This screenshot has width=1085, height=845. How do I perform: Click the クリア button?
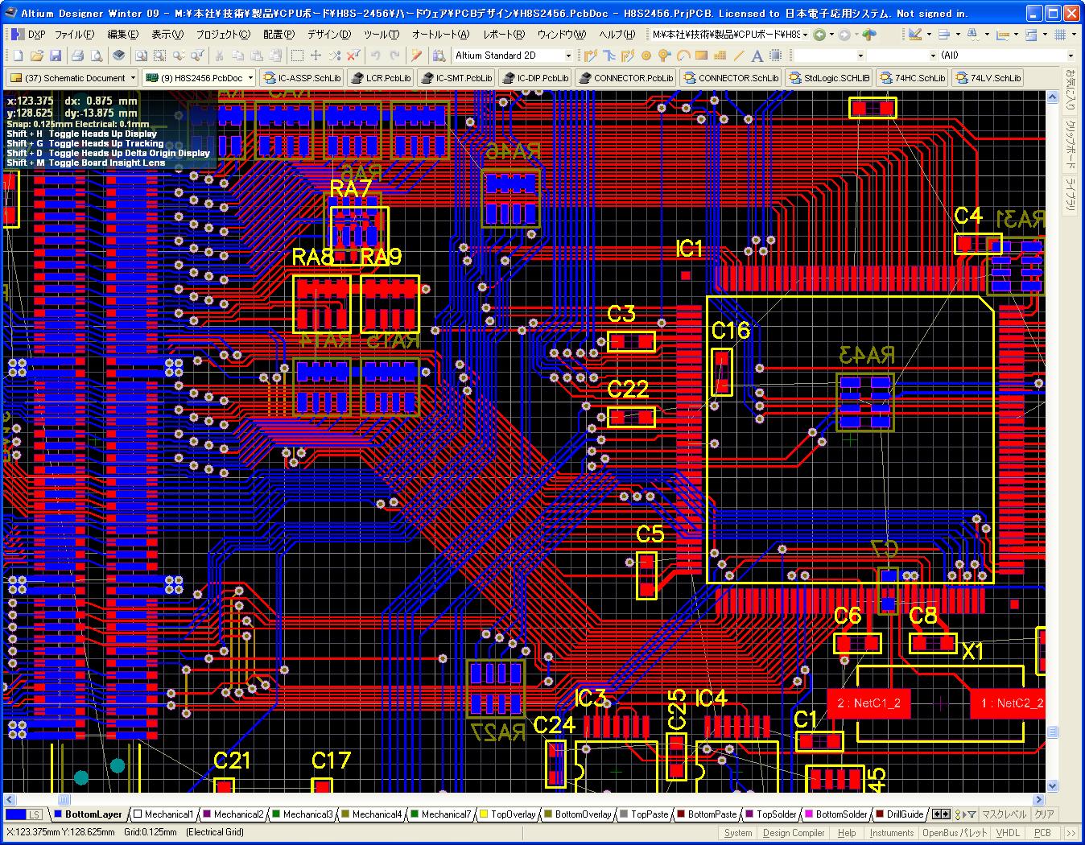tap(1044, 814)
